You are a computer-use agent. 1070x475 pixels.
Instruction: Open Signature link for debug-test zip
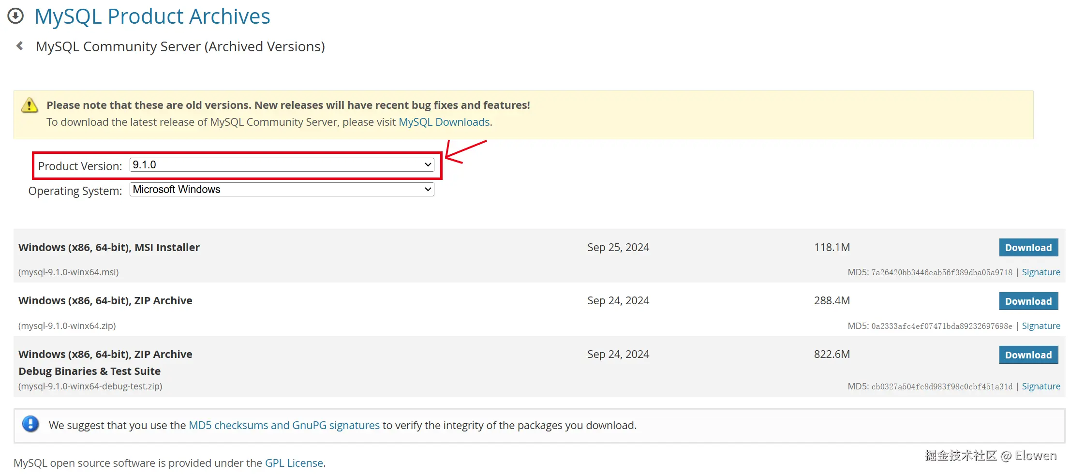pyautogui.click(x=1040, y=386)
